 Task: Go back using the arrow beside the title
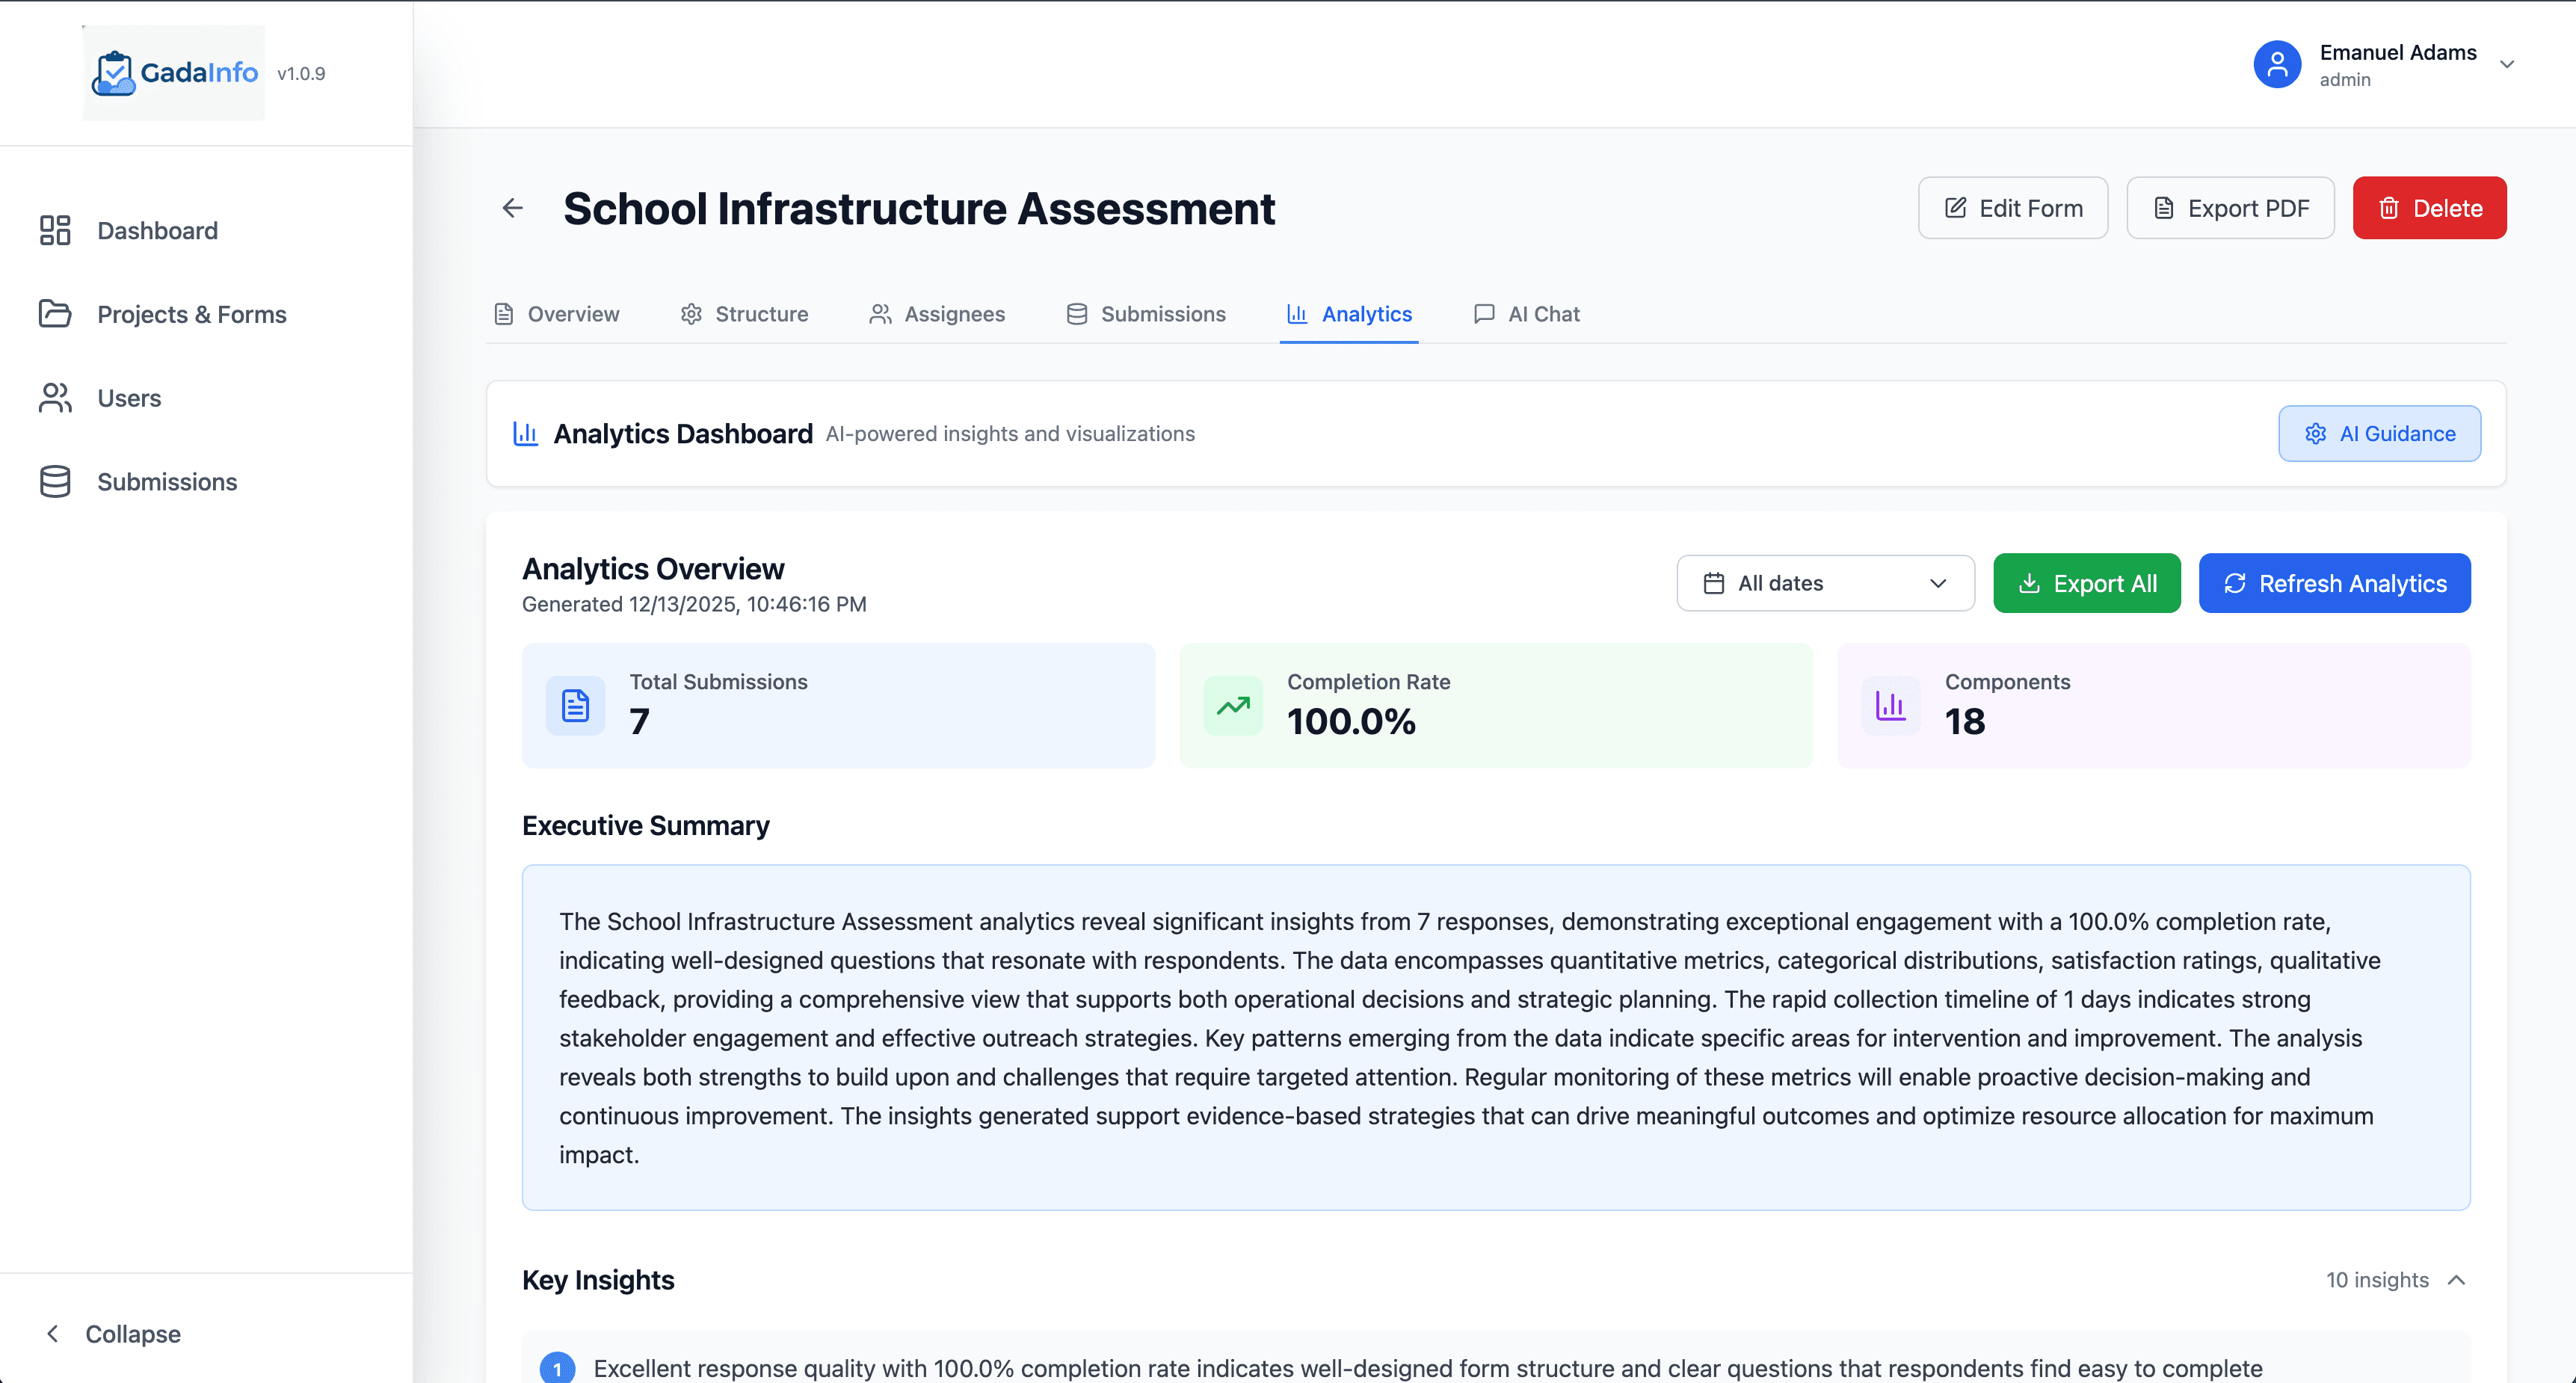pos(512,208)
